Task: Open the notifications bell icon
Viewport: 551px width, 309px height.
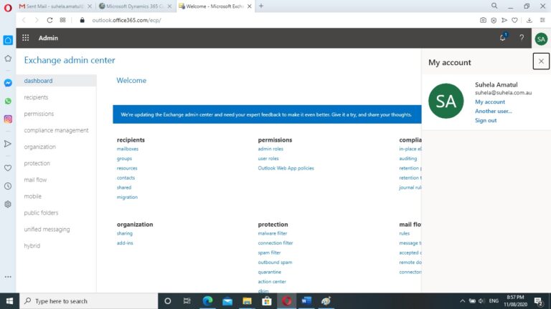Action: point(503,38)
